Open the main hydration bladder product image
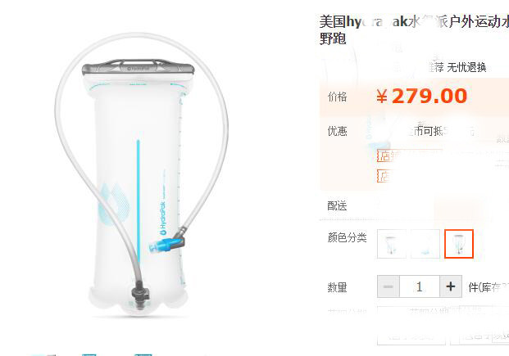The width and height of the screenshot is (509, 356). pyautogui.click(x=142, y=174)
